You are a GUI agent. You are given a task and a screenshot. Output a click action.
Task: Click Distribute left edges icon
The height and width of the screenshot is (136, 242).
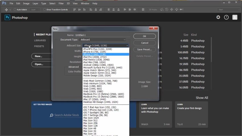(125, 10)
